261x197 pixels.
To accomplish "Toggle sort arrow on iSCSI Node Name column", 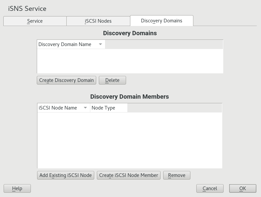I will click(85, 108).
